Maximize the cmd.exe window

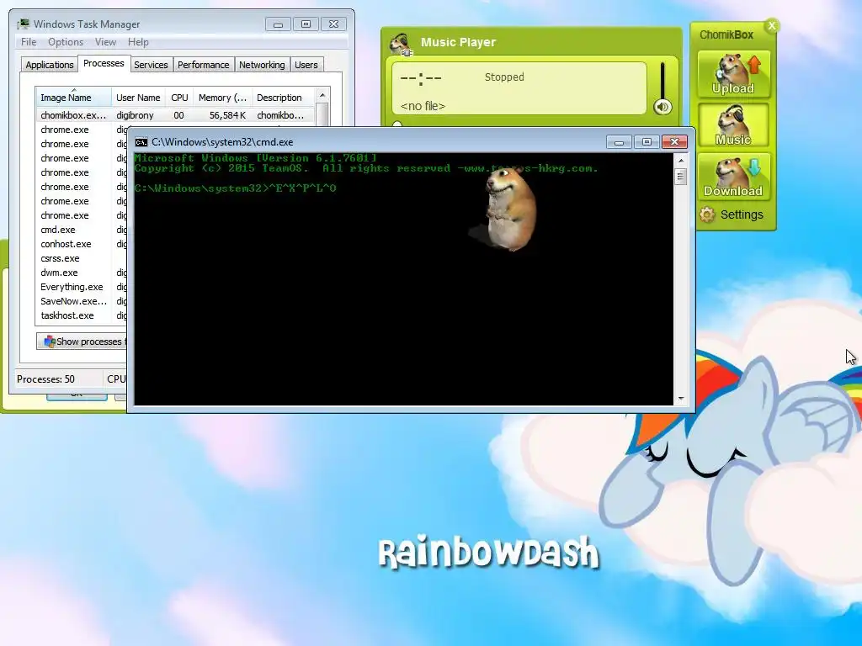coord(646,142)
